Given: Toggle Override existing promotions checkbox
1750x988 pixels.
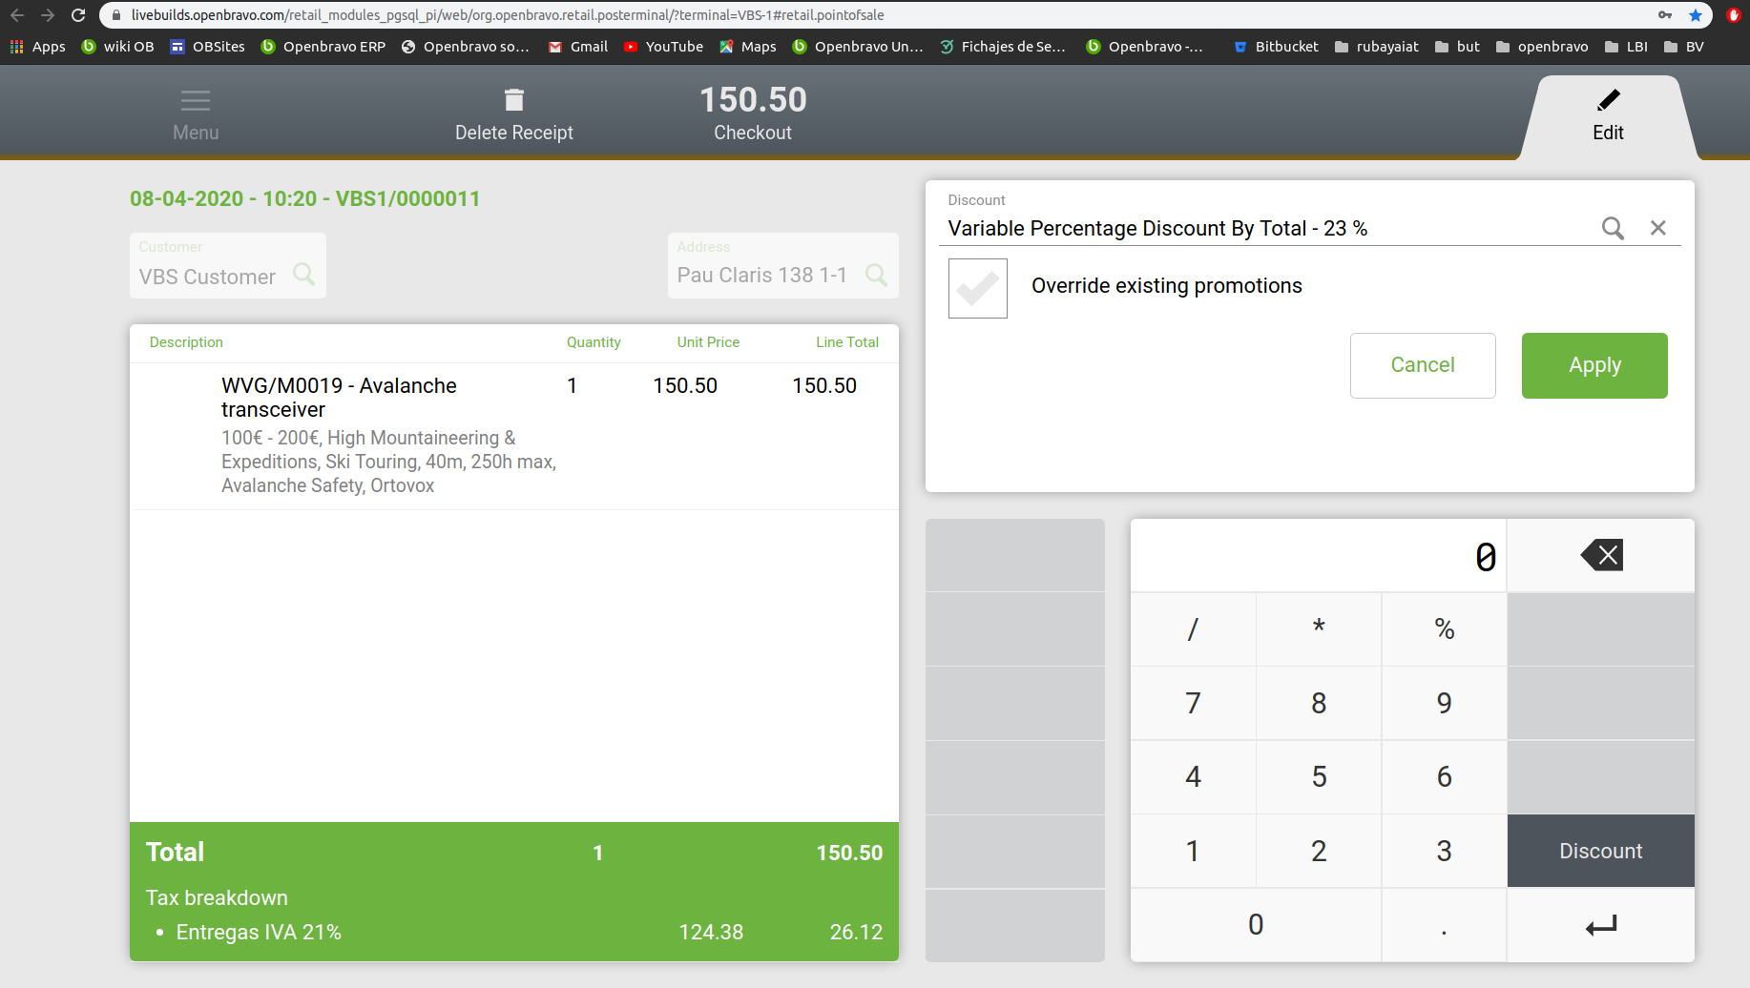Looking at the screenshot, I should 978,288.
